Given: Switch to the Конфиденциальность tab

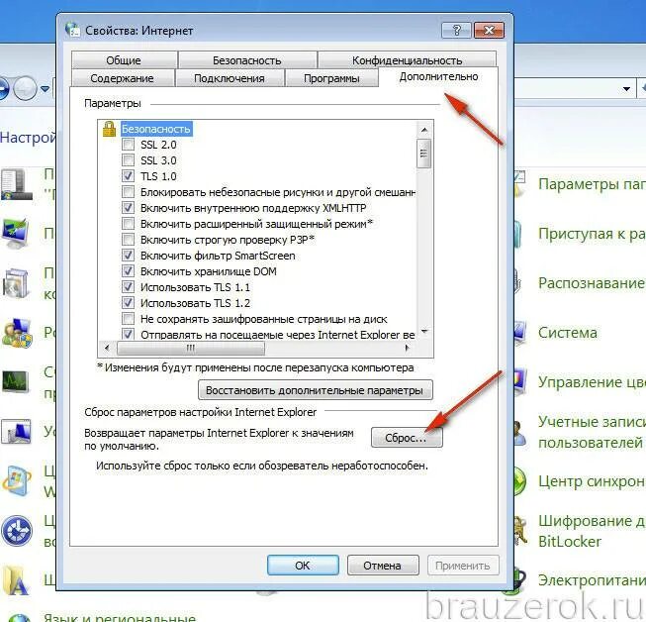Looking at the screenshot, I should [x=407, y=60].
